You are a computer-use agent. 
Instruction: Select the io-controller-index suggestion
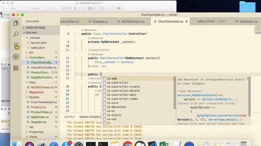point(138,99)
